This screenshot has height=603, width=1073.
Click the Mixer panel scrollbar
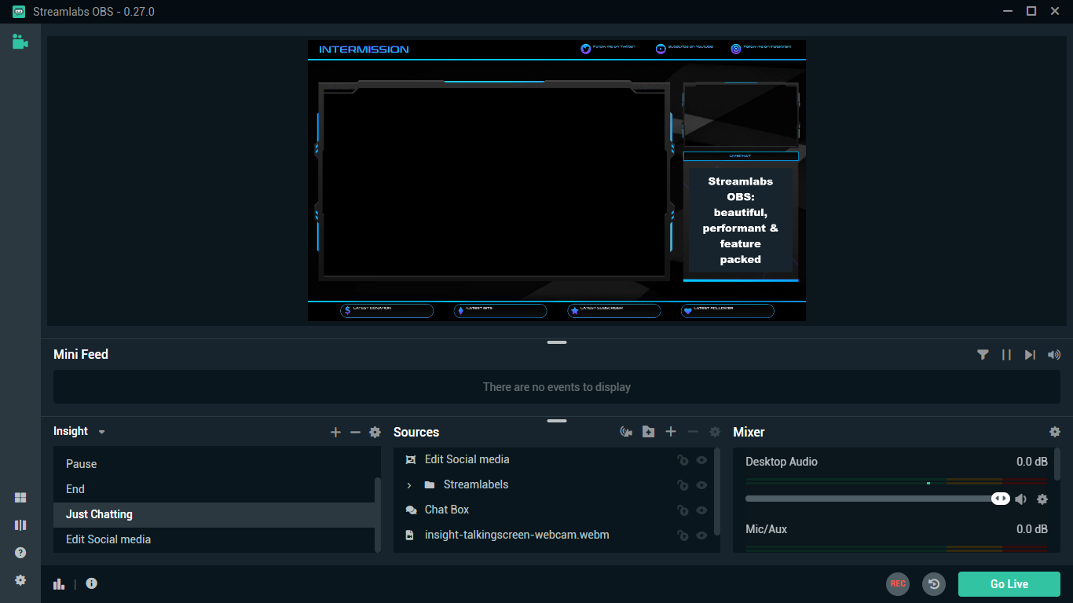pyautogui.click(x=1057, y=464)
